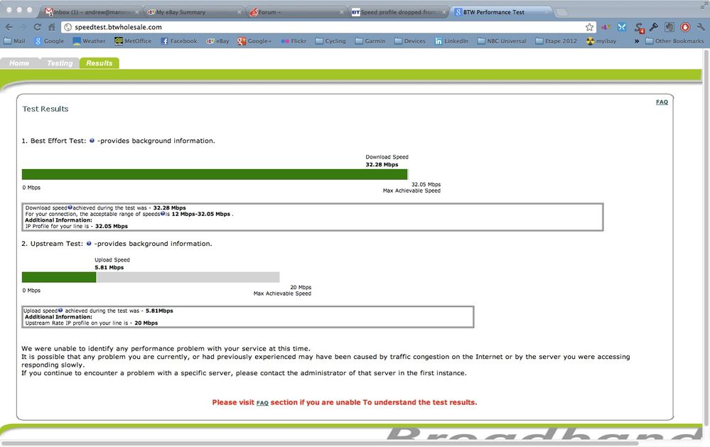This screenshot has height=447, width=710.
Task: Open the MetOffice bookmark
Action: 133,41
